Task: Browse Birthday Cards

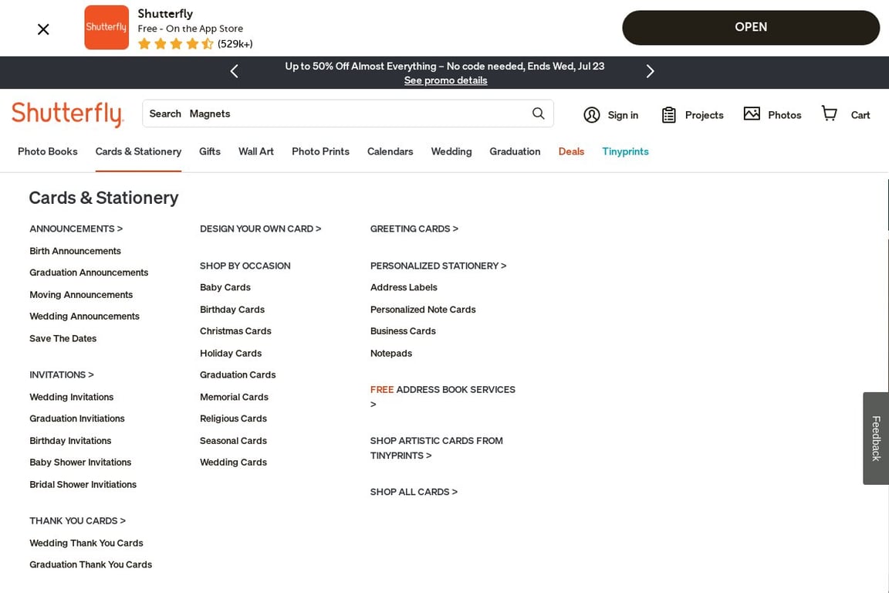Action: (x=232, y=310)
